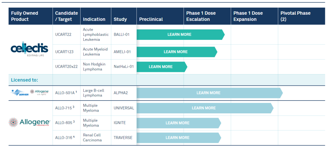The image size is (332, 148).
Task: Click the Cellectis Editing Life logo
Action: (30, 50)
